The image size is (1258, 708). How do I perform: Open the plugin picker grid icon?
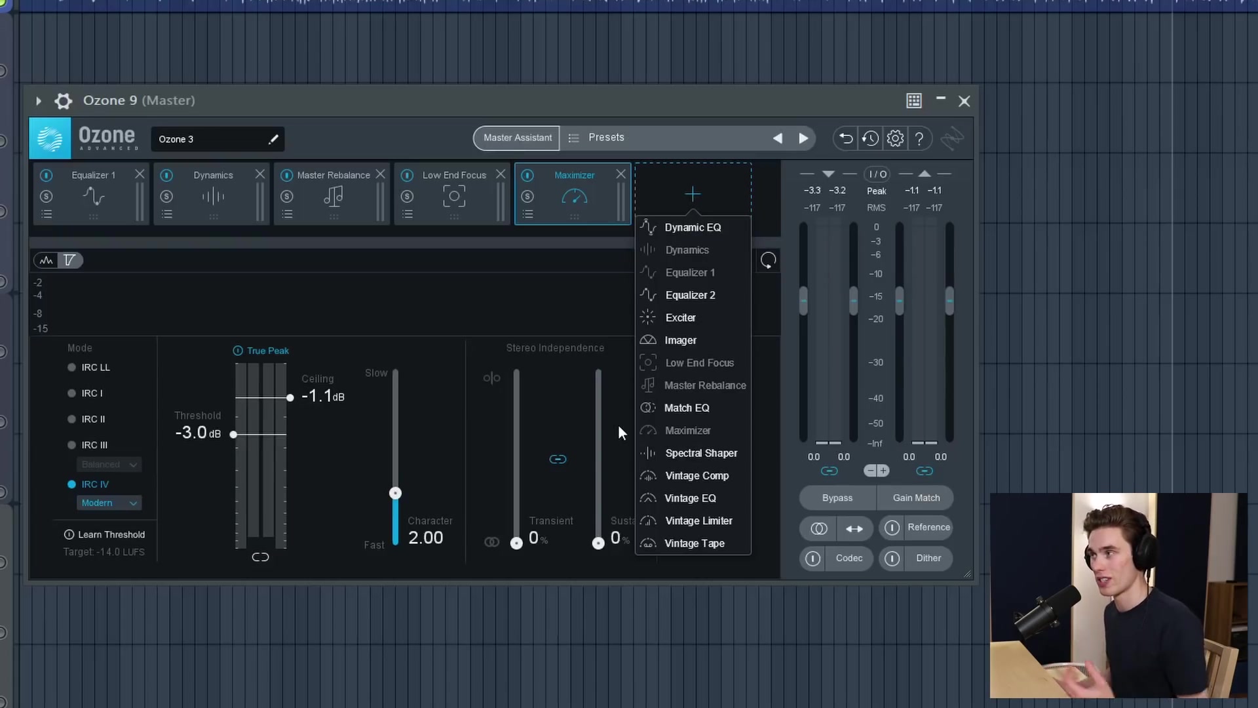[914, 101]
